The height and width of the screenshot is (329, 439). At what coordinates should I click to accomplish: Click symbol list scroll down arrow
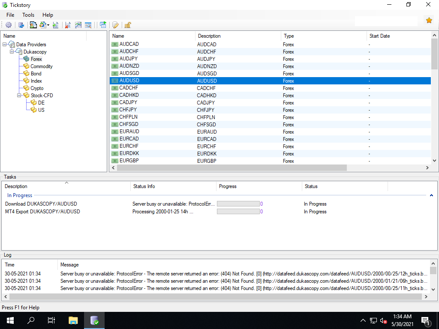pos(434,161)
